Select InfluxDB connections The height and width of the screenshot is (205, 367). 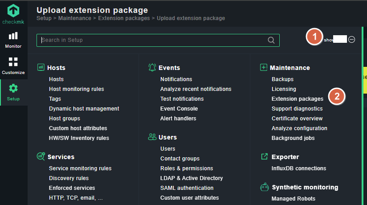point(299,168)
